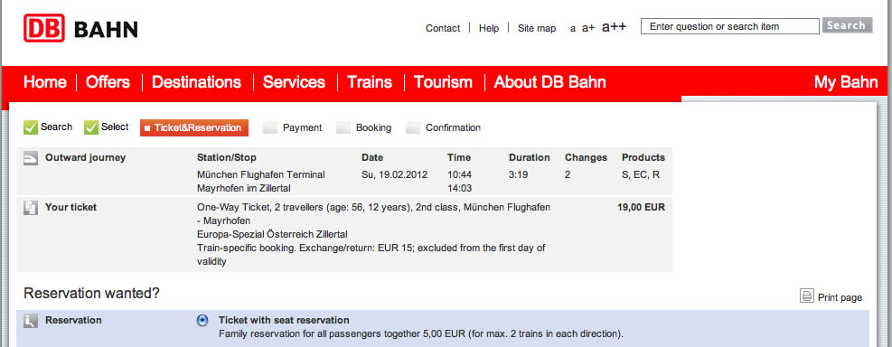Open the Site map link

coord(537,28)
